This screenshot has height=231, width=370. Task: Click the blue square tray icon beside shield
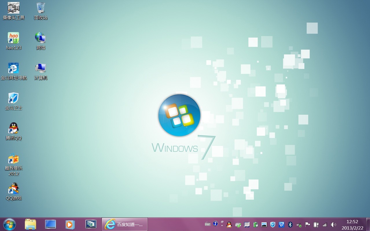(x=281, y=225)
